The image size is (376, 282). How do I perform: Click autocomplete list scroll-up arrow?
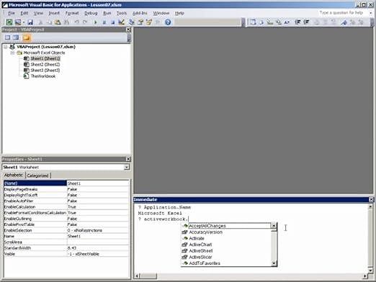click(x=274, y=226)
